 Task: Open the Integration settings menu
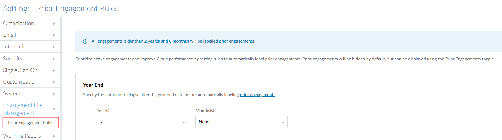tap(16, 47)
